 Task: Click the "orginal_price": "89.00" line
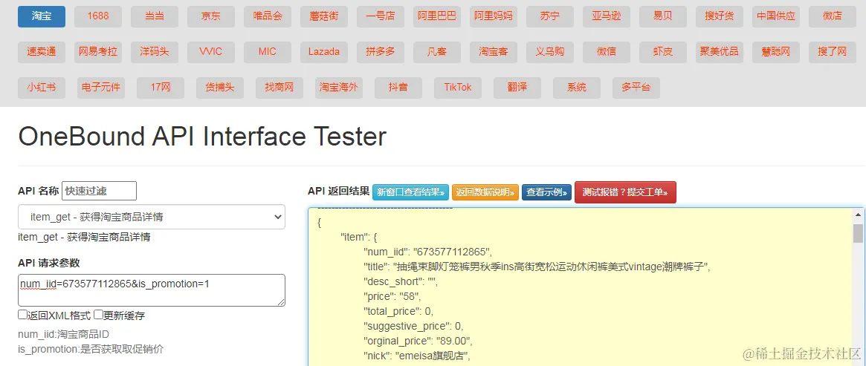coord(418,340)
